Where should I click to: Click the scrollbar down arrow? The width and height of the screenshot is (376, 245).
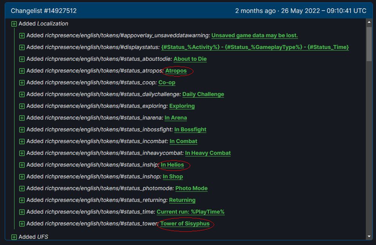(369, 236)
